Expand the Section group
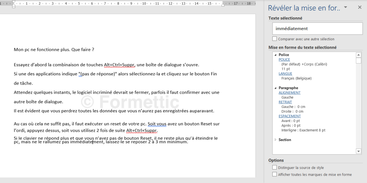 (276, 140)
